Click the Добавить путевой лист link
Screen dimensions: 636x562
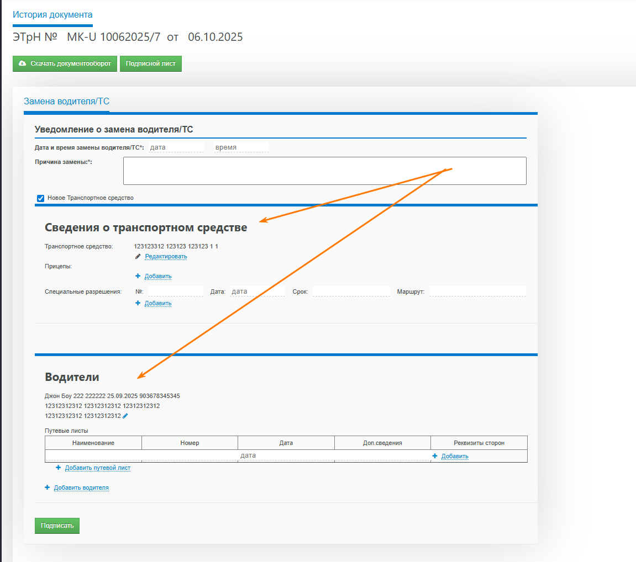tap(98, 468)
